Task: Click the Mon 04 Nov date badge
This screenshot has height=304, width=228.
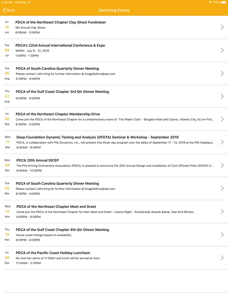Action: click(x=8, y=165)
